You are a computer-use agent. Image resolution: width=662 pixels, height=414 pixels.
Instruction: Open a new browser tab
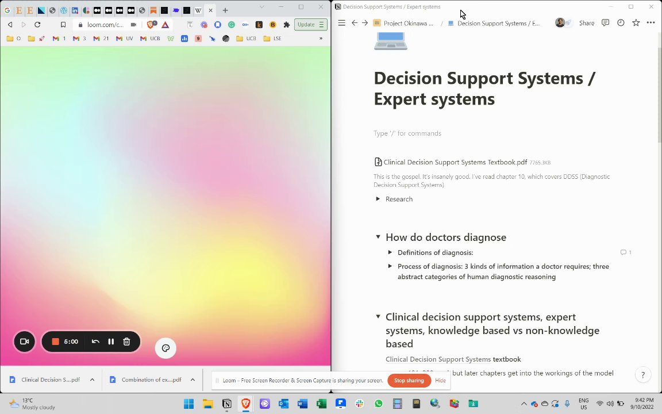click(x=225, y=10)
